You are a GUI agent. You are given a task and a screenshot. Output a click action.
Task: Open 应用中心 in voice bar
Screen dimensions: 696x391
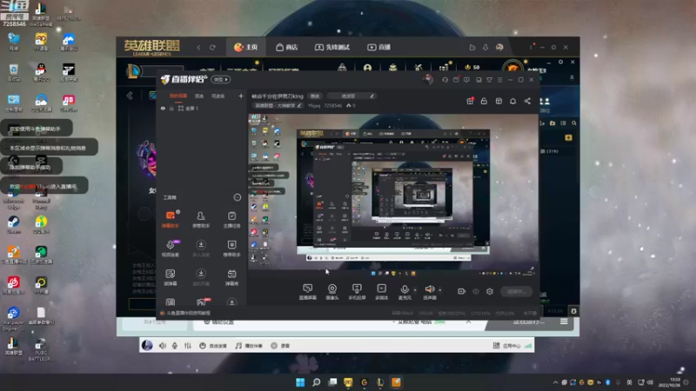click(x=507, y=346)
